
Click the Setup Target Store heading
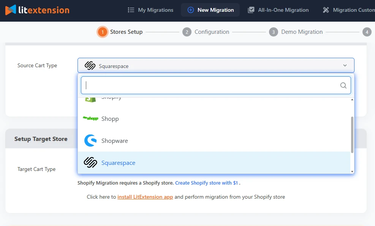[41, 139]
